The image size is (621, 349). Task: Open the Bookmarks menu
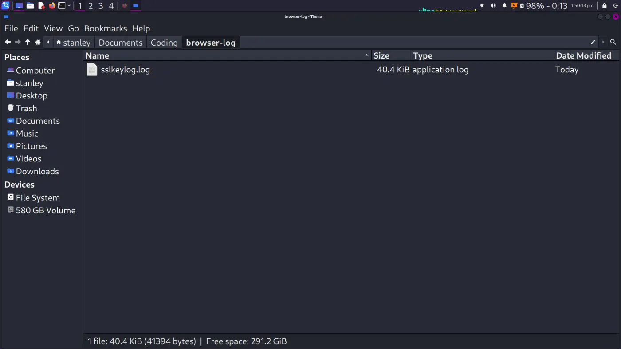(x=106, y=28)
